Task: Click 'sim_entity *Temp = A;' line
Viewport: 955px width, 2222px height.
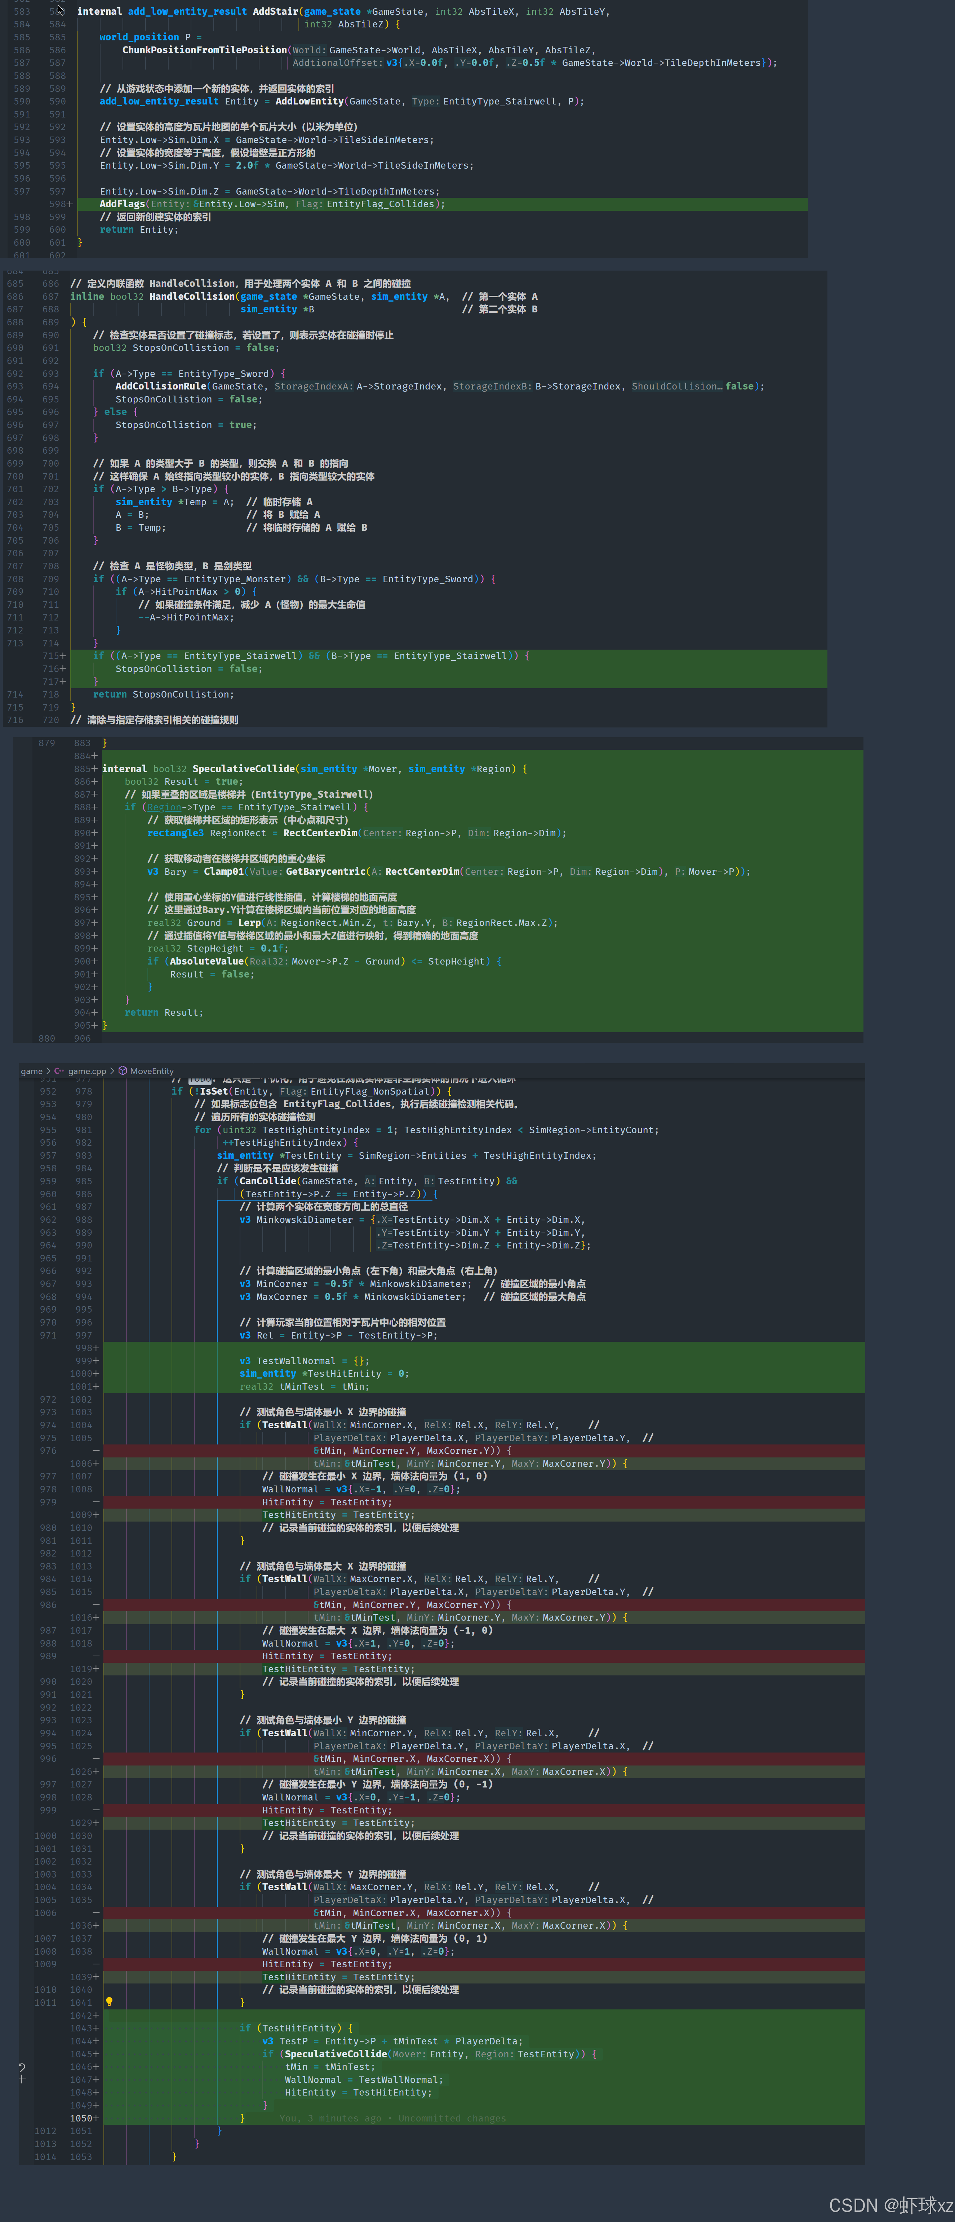Action: (x=174, y=502)
